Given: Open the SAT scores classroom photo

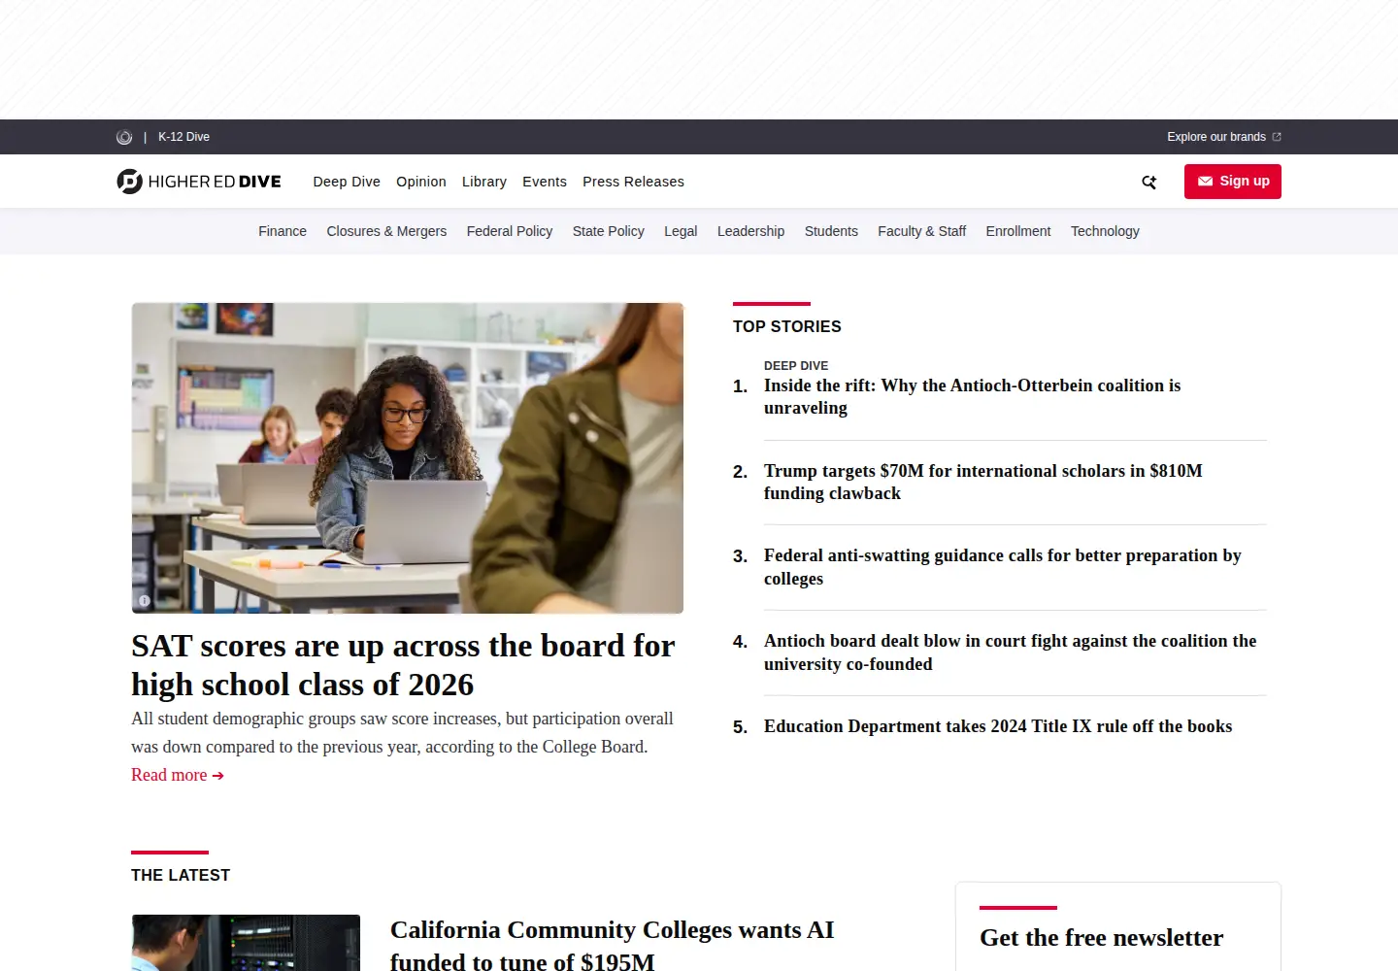Looking at the screenshot, I should 408,458.
